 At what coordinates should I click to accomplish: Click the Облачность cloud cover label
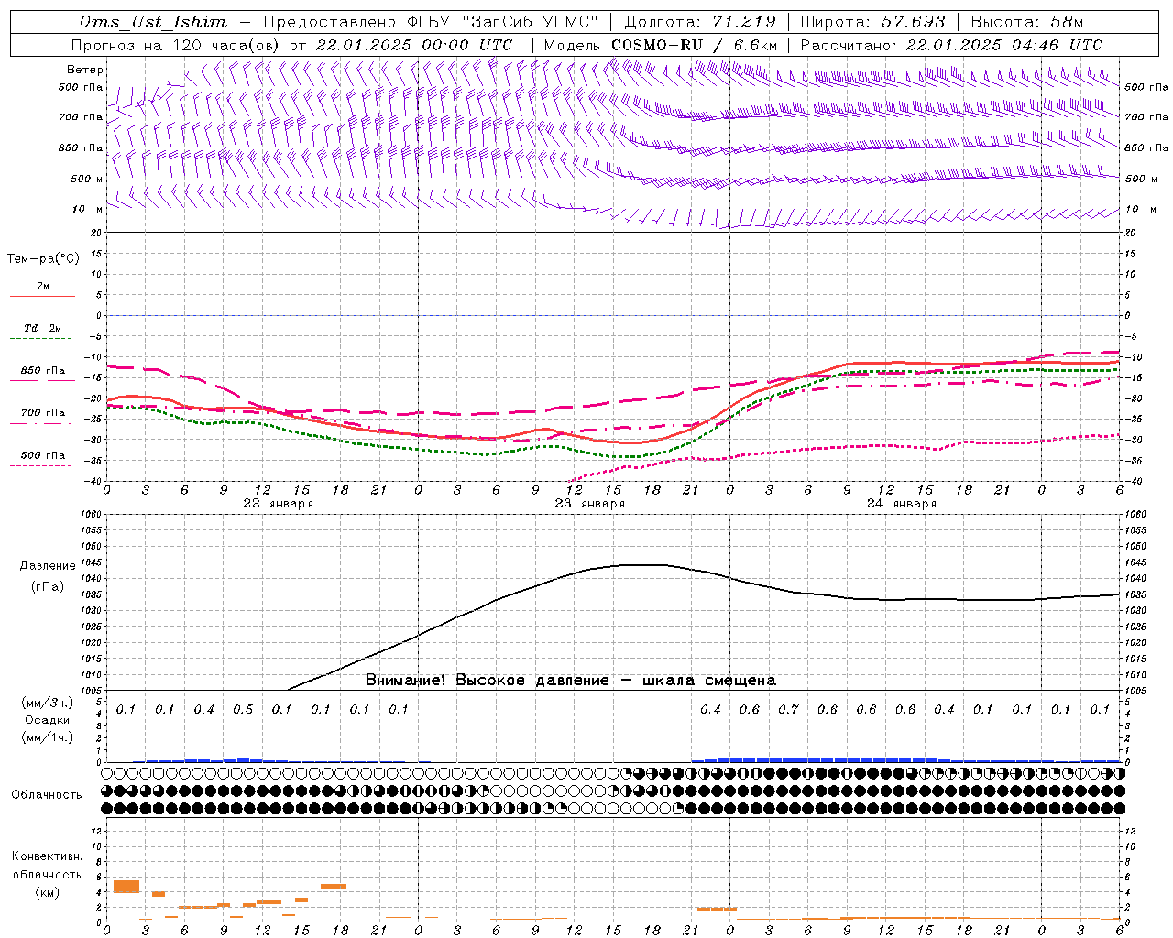coord(47,794)
